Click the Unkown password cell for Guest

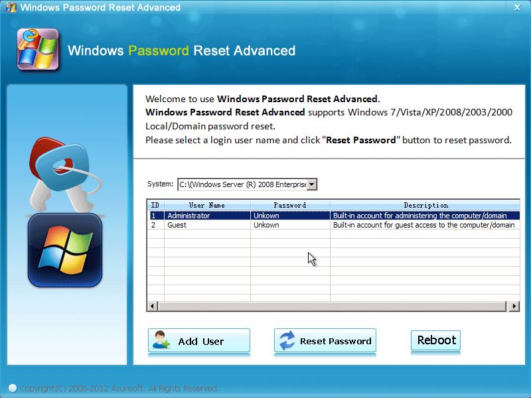click(x=290, y=225)
